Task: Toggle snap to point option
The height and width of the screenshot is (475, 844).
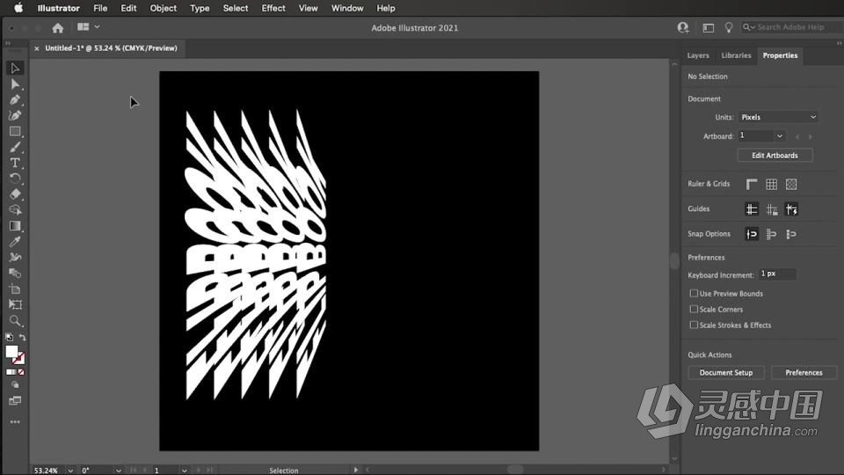Action: [752, 234]
